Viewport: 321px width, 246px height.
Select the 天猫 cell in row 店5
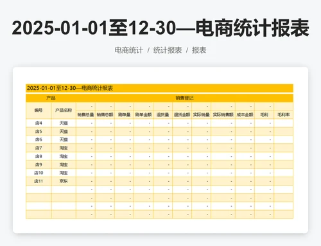[x=64, y=132]
